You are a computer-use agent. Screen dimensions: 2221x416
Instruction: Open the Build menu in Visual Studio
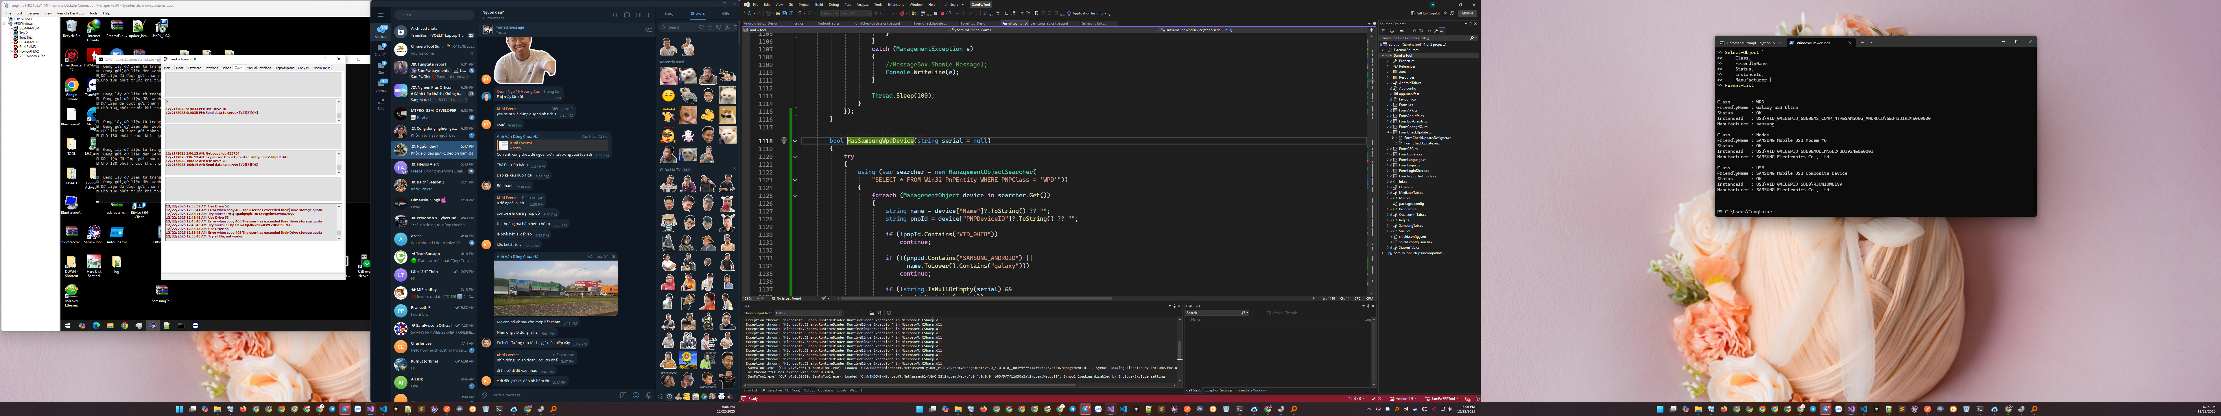click(819, 4)
